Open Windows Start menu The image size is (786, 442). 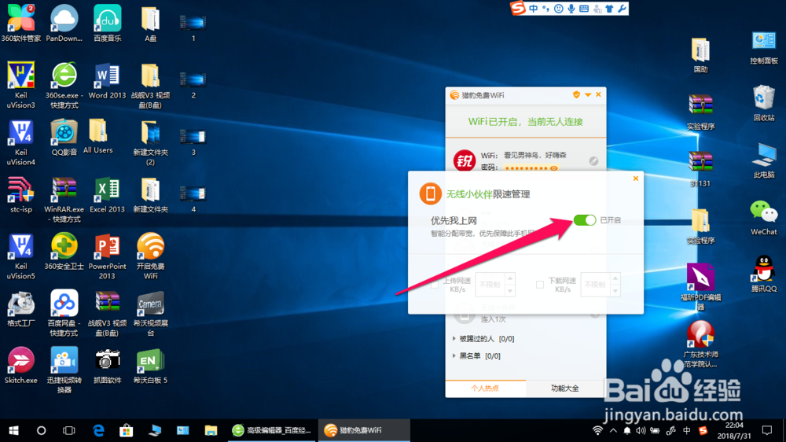click(13, 430)
